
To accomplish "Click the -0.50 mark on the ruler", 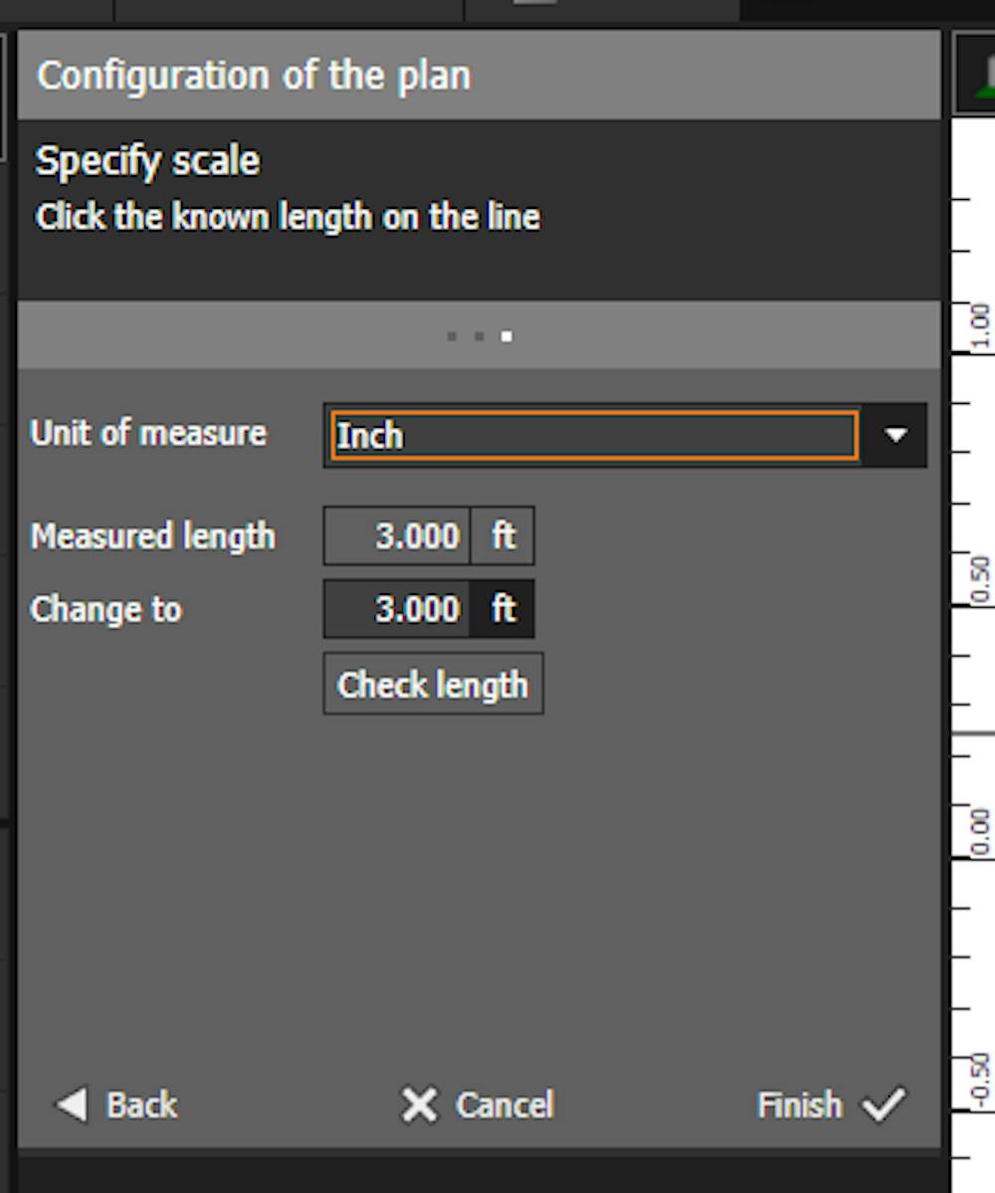I will pyautogui.click(x=979, y=1081).
